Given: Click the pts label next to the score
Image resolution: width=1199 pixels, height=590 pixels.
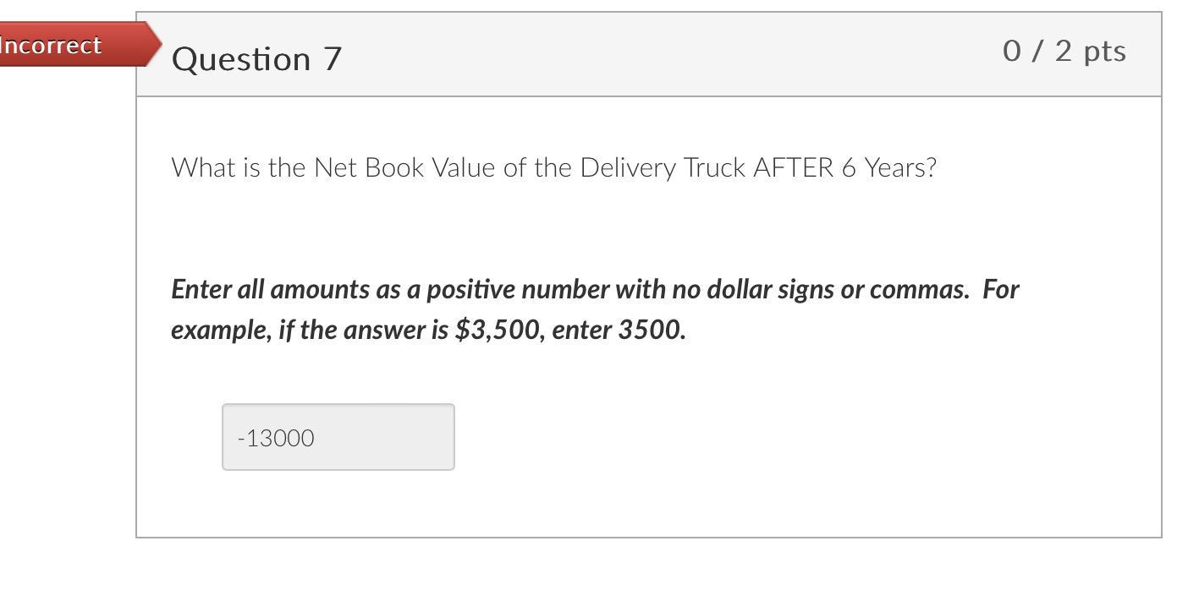Looking at the screenshot, I should click(x=1104, y=52).
